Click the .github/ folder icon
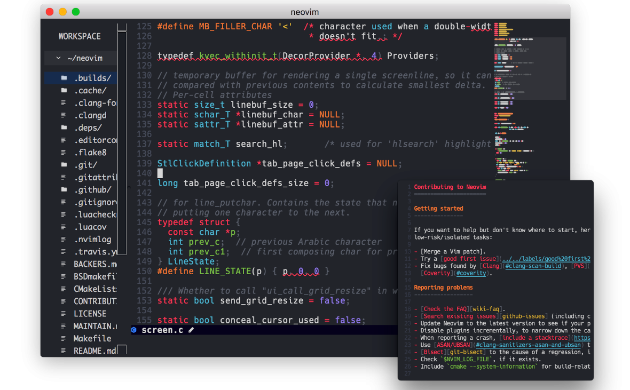630x390 pixels. coord(64,189)
